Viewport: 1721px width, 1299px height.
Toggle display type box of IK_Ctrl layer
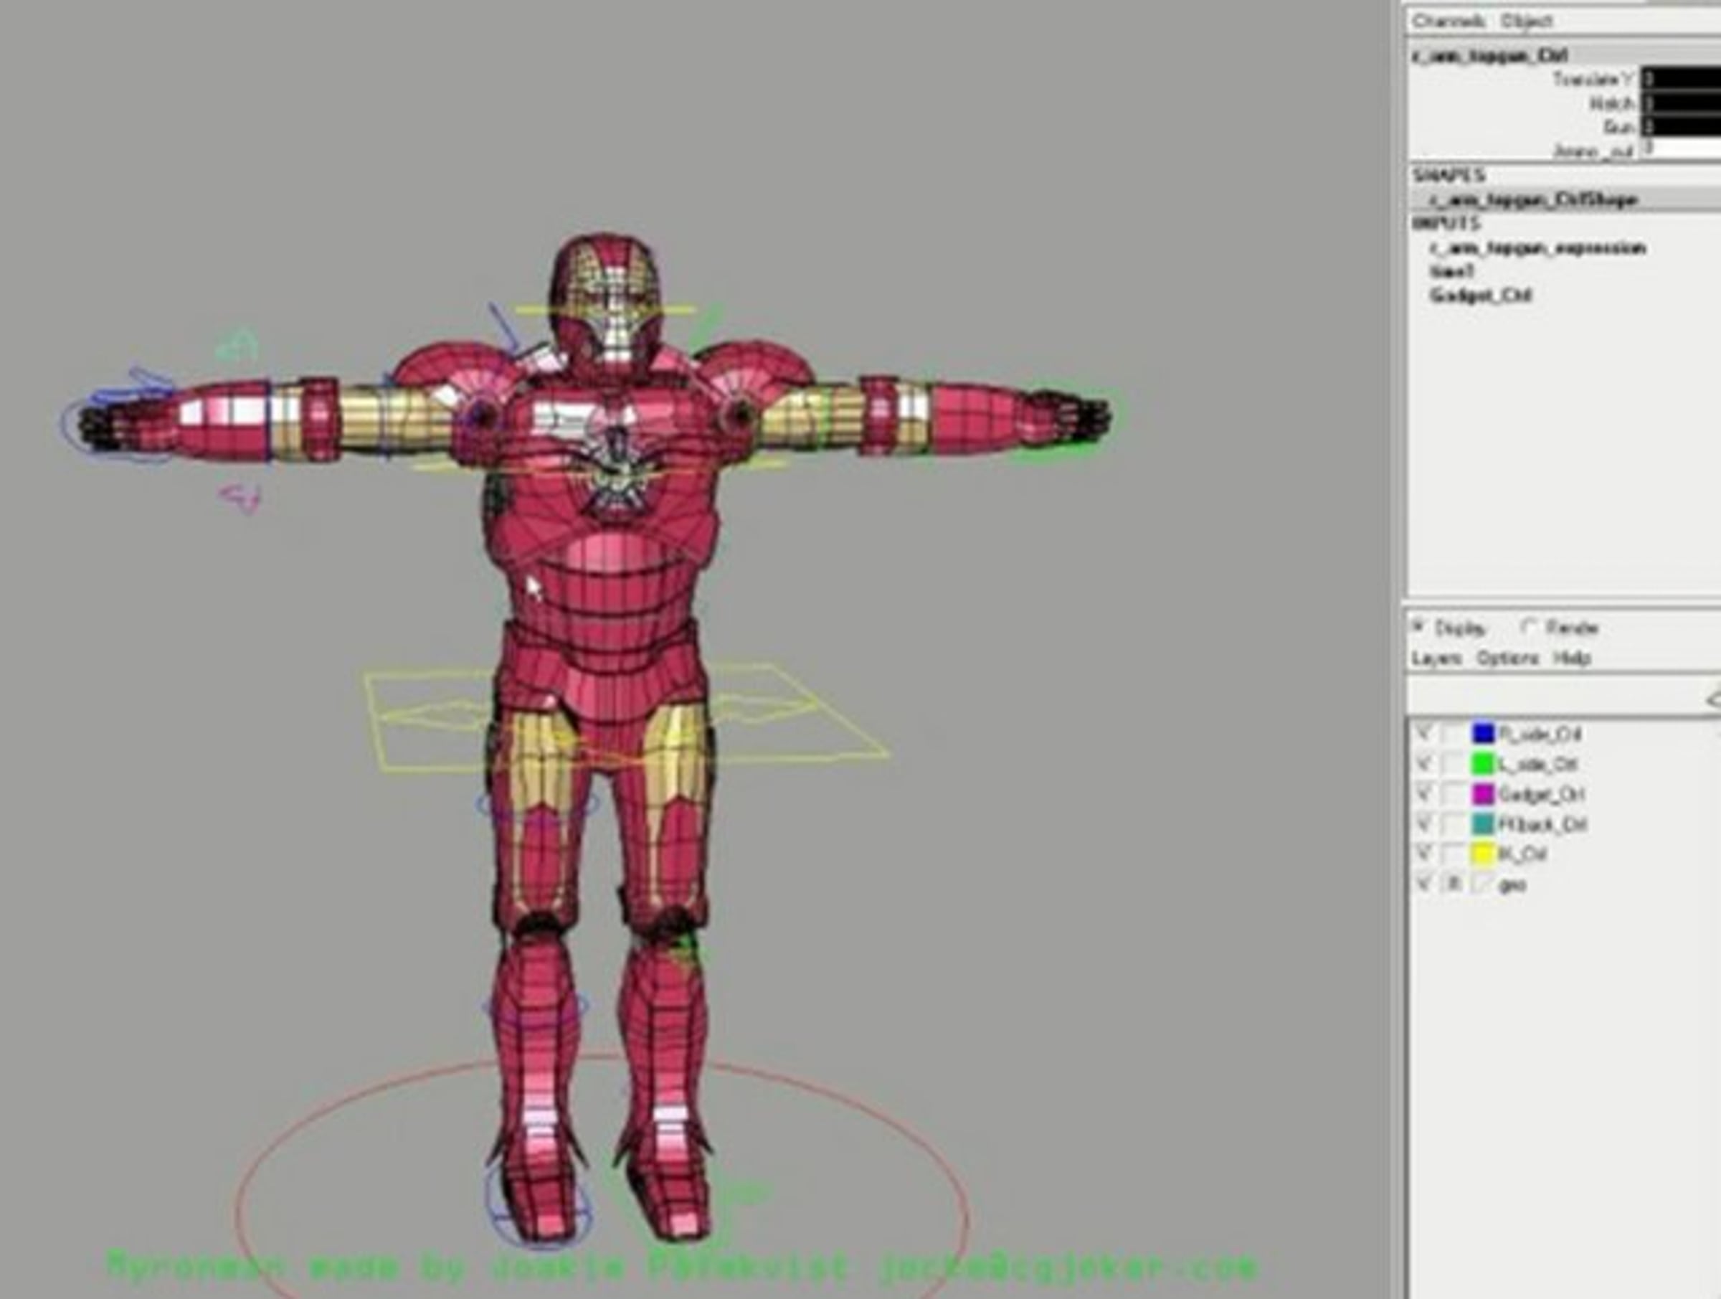click(x=1453, y=854)
